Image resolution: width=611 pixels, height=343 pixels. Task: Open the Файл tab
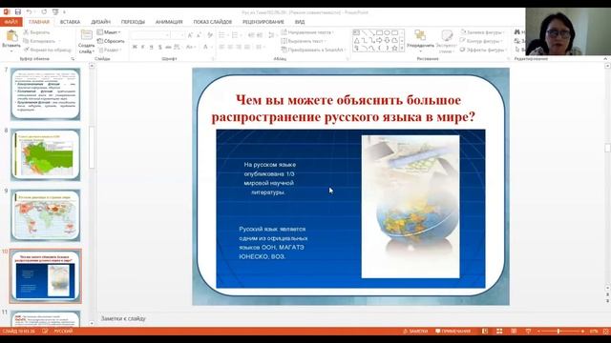(x=11, y=22)
